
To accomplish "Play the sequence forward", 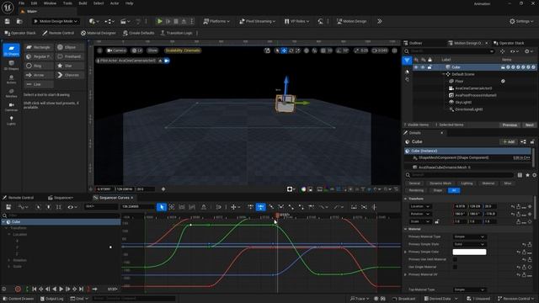I will coord(61,290).
